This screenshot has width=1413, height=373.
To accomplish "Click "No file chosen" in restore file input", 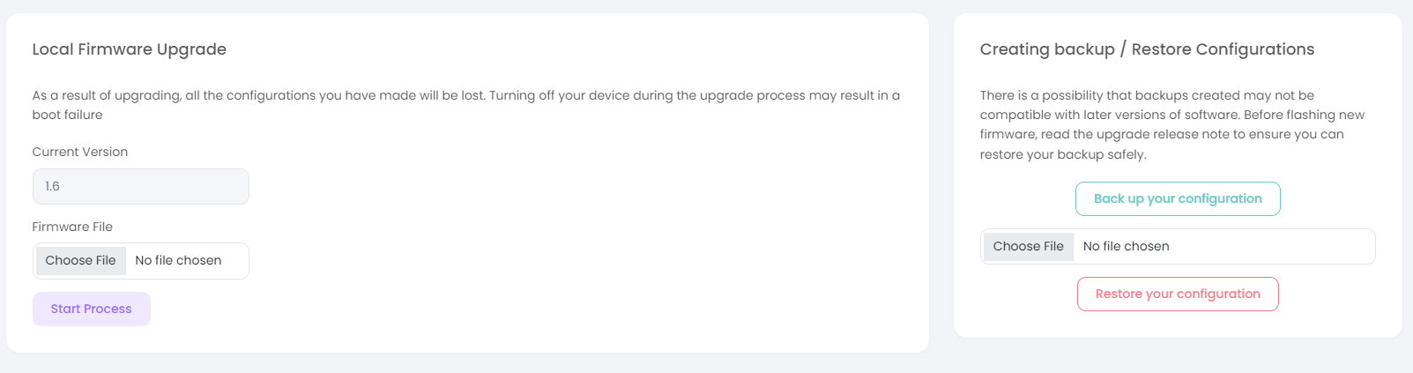I will tap(1126, 246).
